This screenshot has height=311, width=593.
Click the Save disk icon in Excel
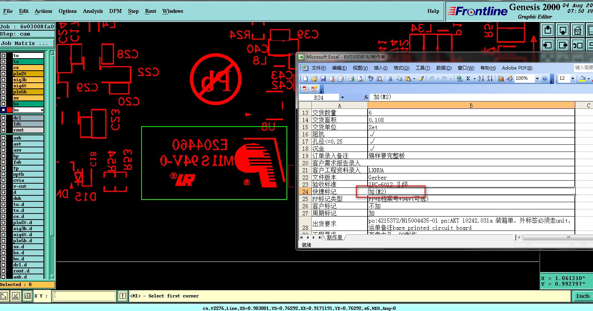pyautogui.click(x=323, y=79)
